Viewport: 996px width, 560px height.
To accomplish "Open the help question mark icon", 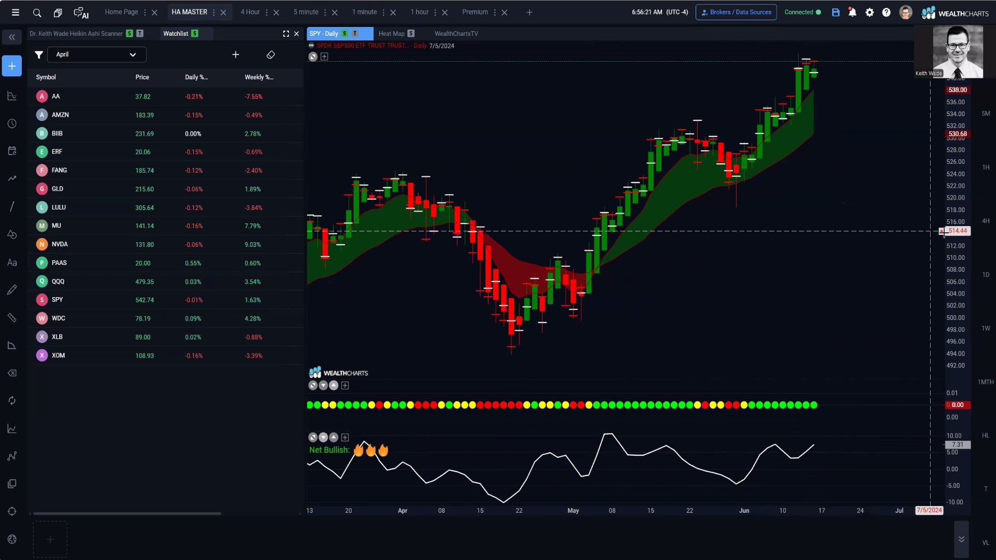I will coord(887,12).
